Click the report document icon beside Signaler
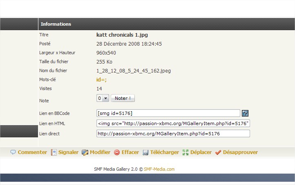Image resolution: width=295 pixels, height=185 pixels. [54, 152]
